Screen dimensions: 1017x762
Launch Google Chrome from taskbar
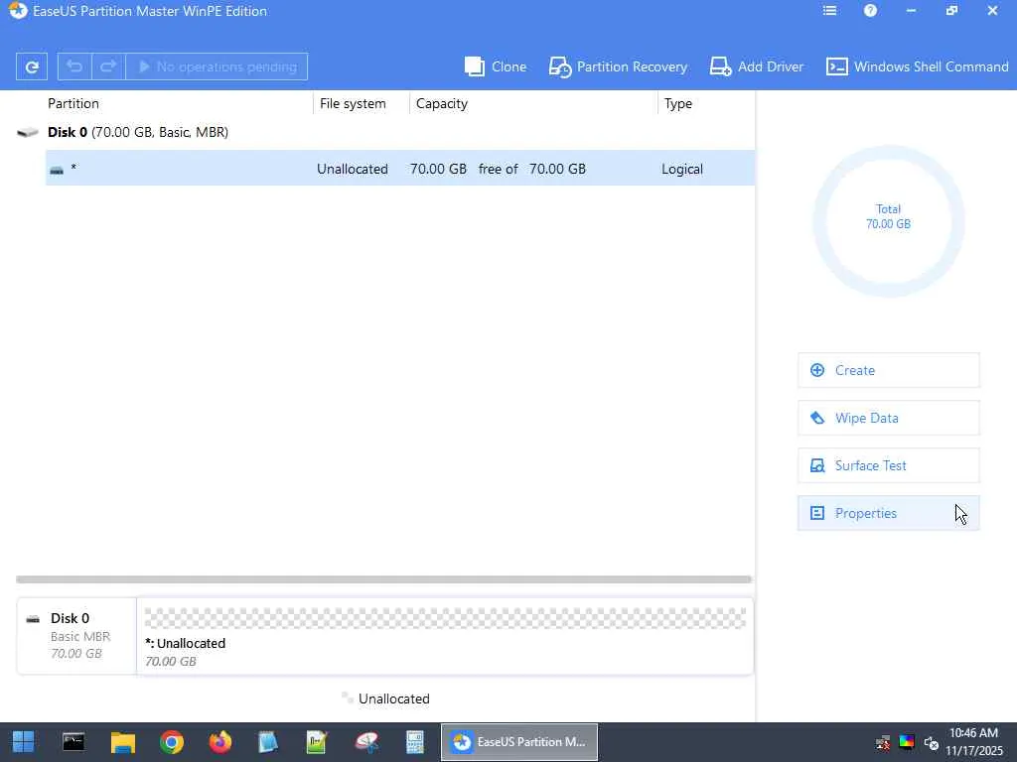click(172, 742)
